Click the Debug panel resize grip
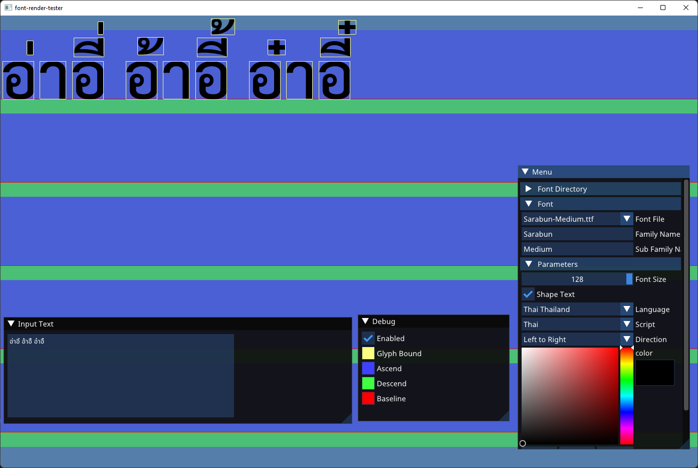The image size is (698, 468). click(505, 417)
